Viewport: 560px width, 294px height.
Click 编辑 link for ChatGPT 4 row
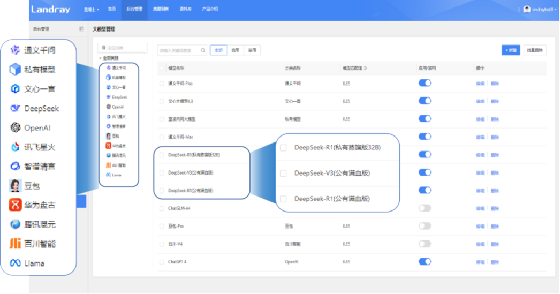coord(479,262)
